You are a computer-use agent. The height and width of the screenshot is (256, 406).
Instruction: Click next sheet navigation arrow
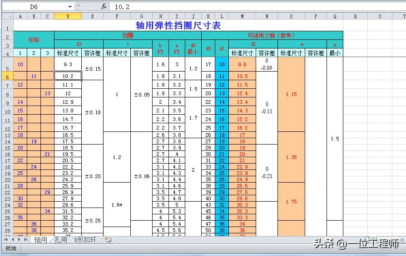[19, 240]
